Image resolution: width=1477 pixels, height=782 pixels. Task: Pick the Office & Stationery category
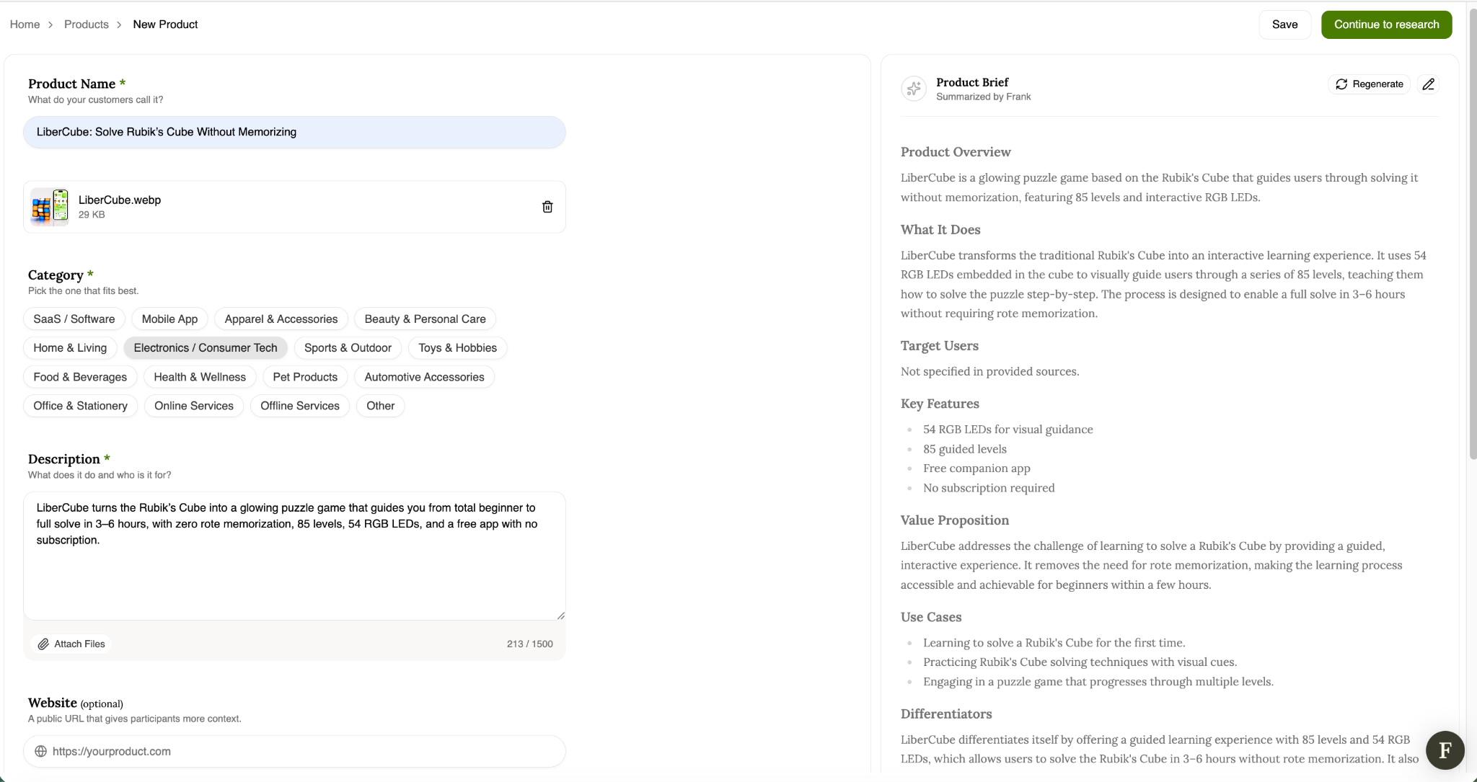(80, 405)
